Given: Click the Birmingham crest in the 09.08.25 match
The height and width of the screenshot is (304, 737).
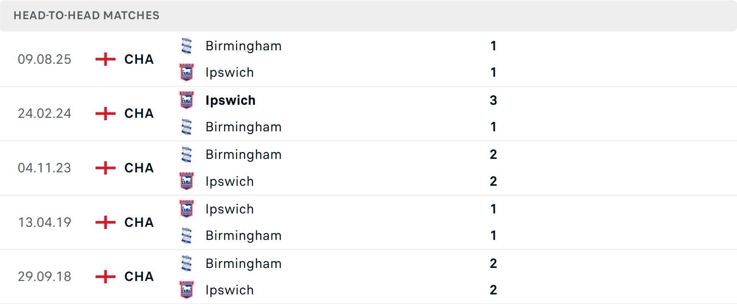Looking at the screenshot, I should 187,46.
